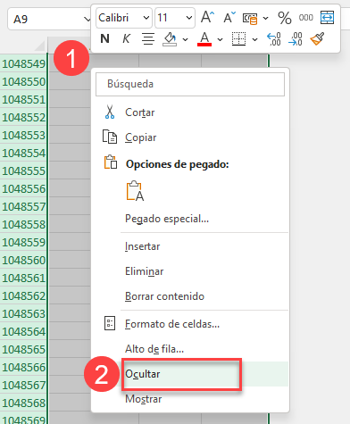Click the Formato de celdas icon
This screenshot has height=424, width=350.
pyautogui.click(x=110, y=323)
